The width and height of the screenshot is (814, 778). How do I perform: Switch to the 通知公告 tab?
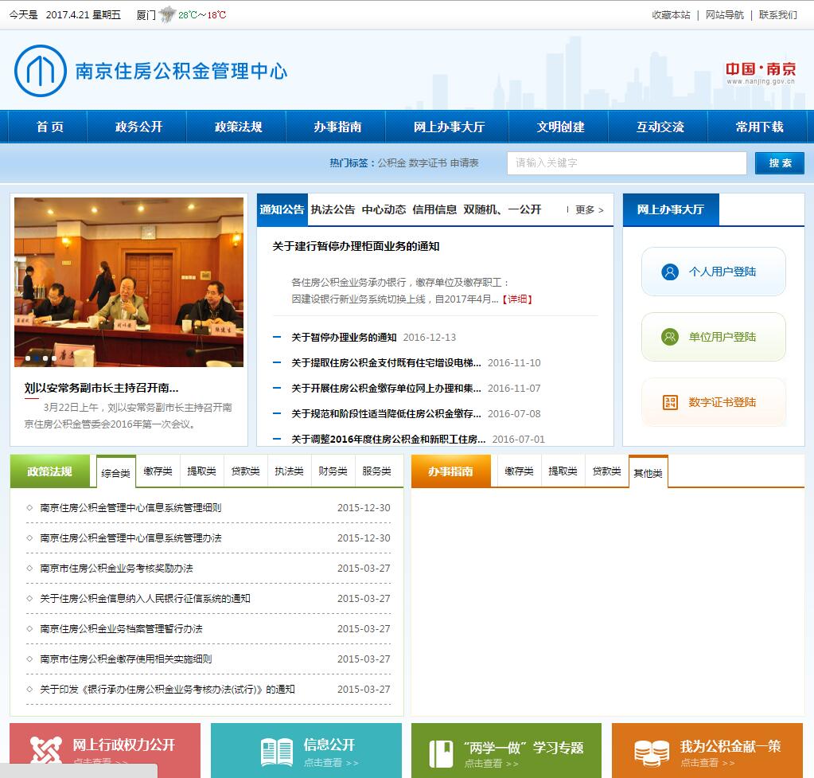pos(282,209)
